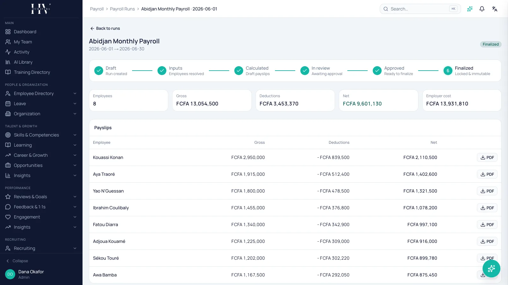Click the Calculated step in the progress tracker

click(x=252, y=71)
